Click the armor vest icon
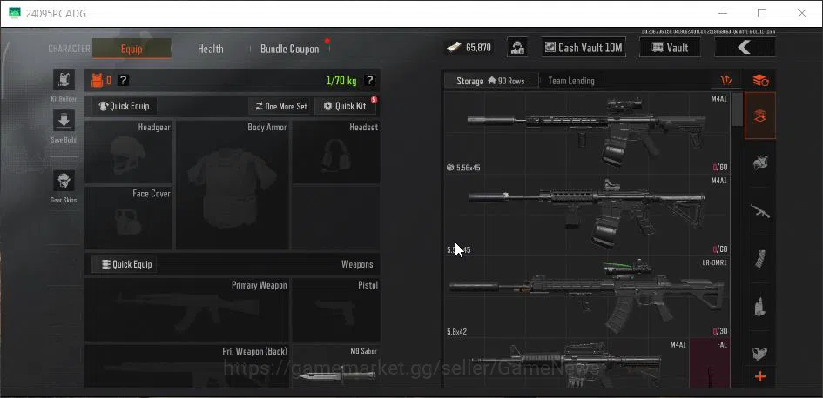 click(x=97, y=81)
